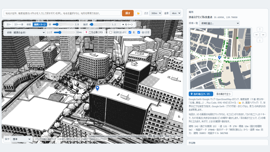Click the blue pin in the 3D view
This screenshot has height=152, width=270.
point(98,88)
